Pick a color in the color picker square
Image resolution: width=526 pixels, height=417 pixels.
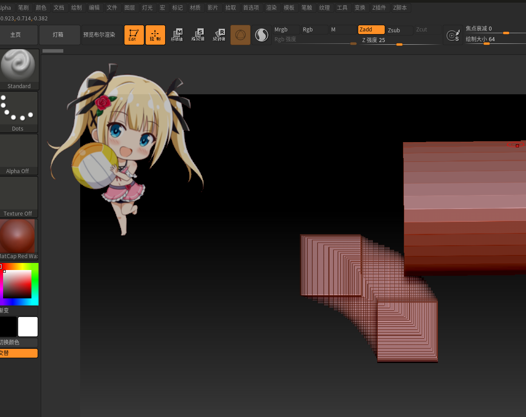[17, 284]
